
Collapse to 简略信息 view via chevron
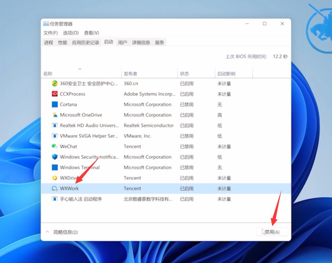click(x=47, y=232)
